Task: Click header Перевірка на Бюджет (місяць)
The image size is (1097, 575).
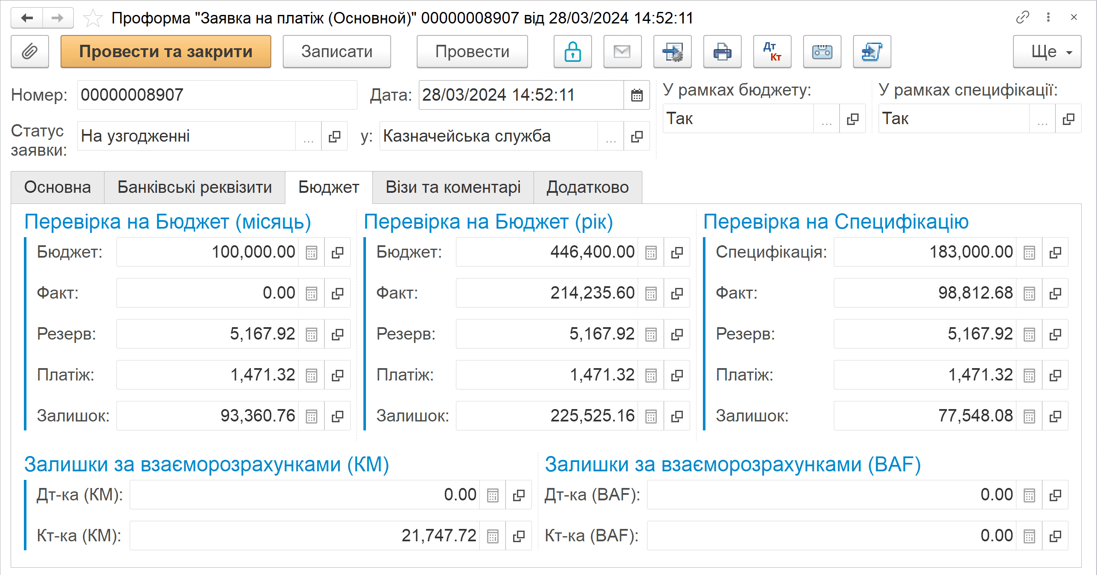Action: tap(168, 222)
